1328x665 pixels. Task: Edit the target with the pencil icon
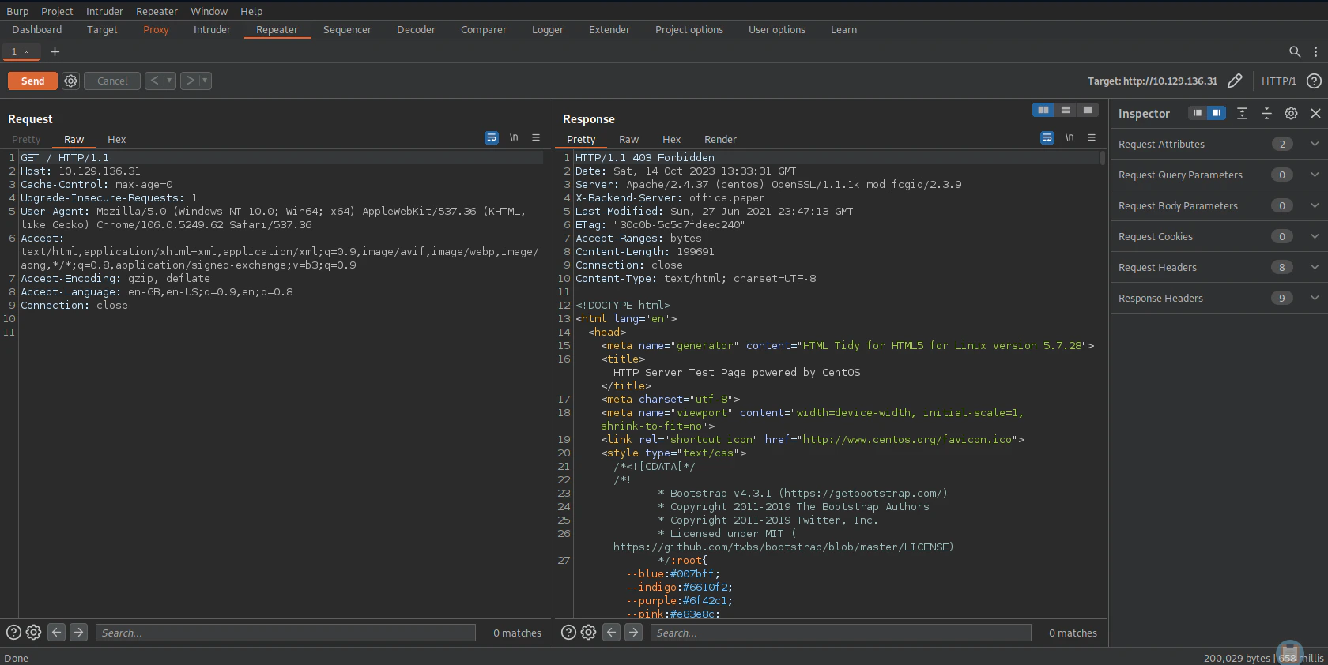(1235, 81)
